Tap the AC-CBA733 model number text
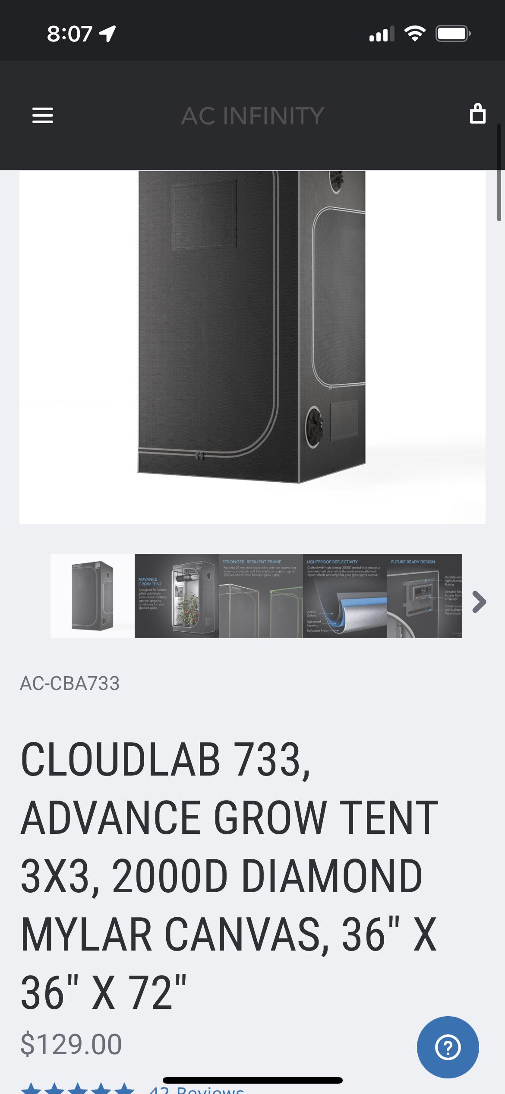 coord(70,684)
